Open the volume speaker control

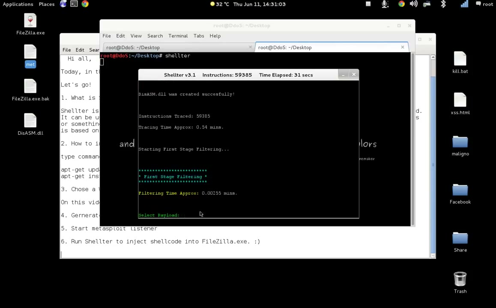[x=413, y=4]
